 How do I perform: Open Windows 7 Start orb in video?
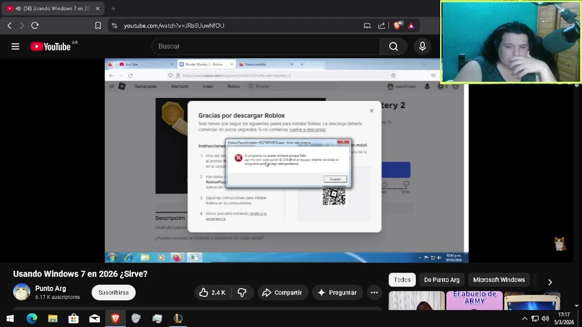pos(112,258)
